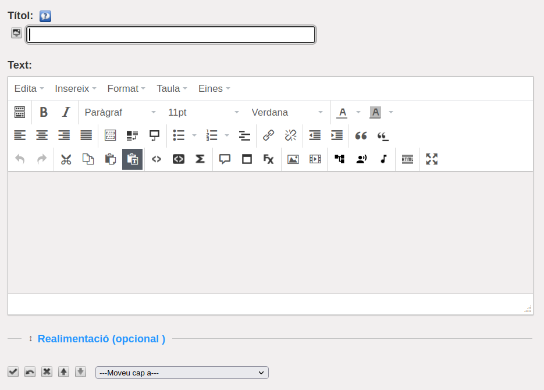
Task: Insert media with the film icon
Action: click(315, 159)
